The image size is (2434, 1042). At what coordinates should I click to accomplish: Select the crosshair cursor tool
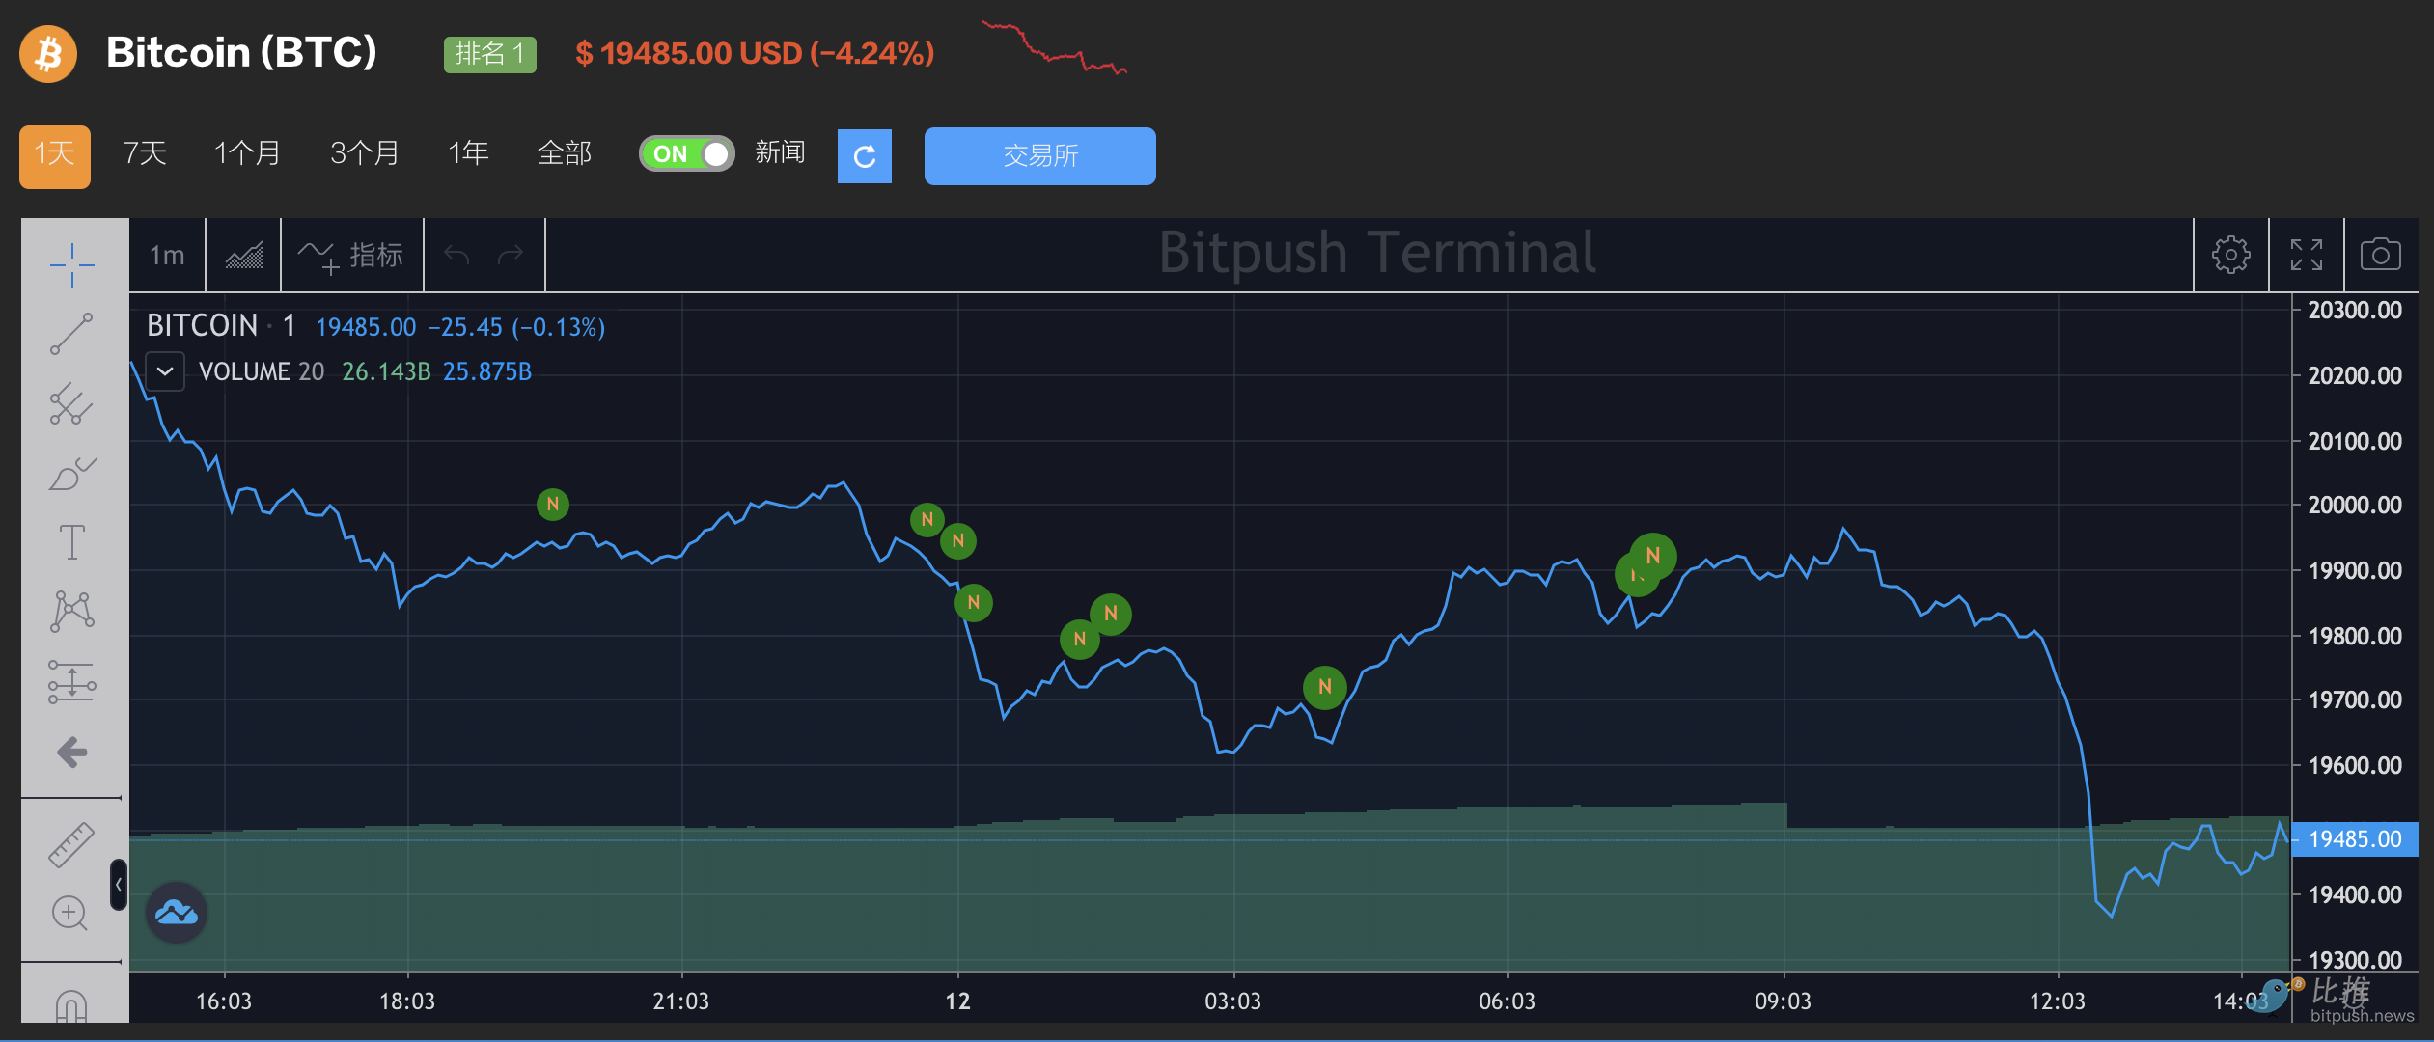point(71,264)
